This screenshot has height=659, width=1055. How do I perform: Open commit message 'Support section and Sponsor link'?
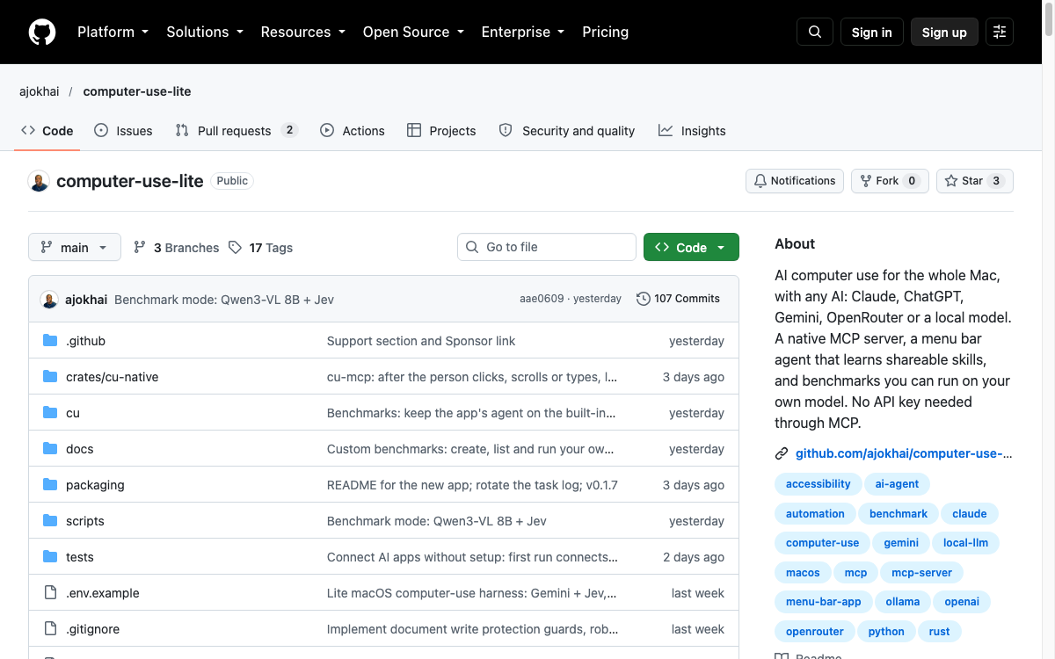coord(421,341)
